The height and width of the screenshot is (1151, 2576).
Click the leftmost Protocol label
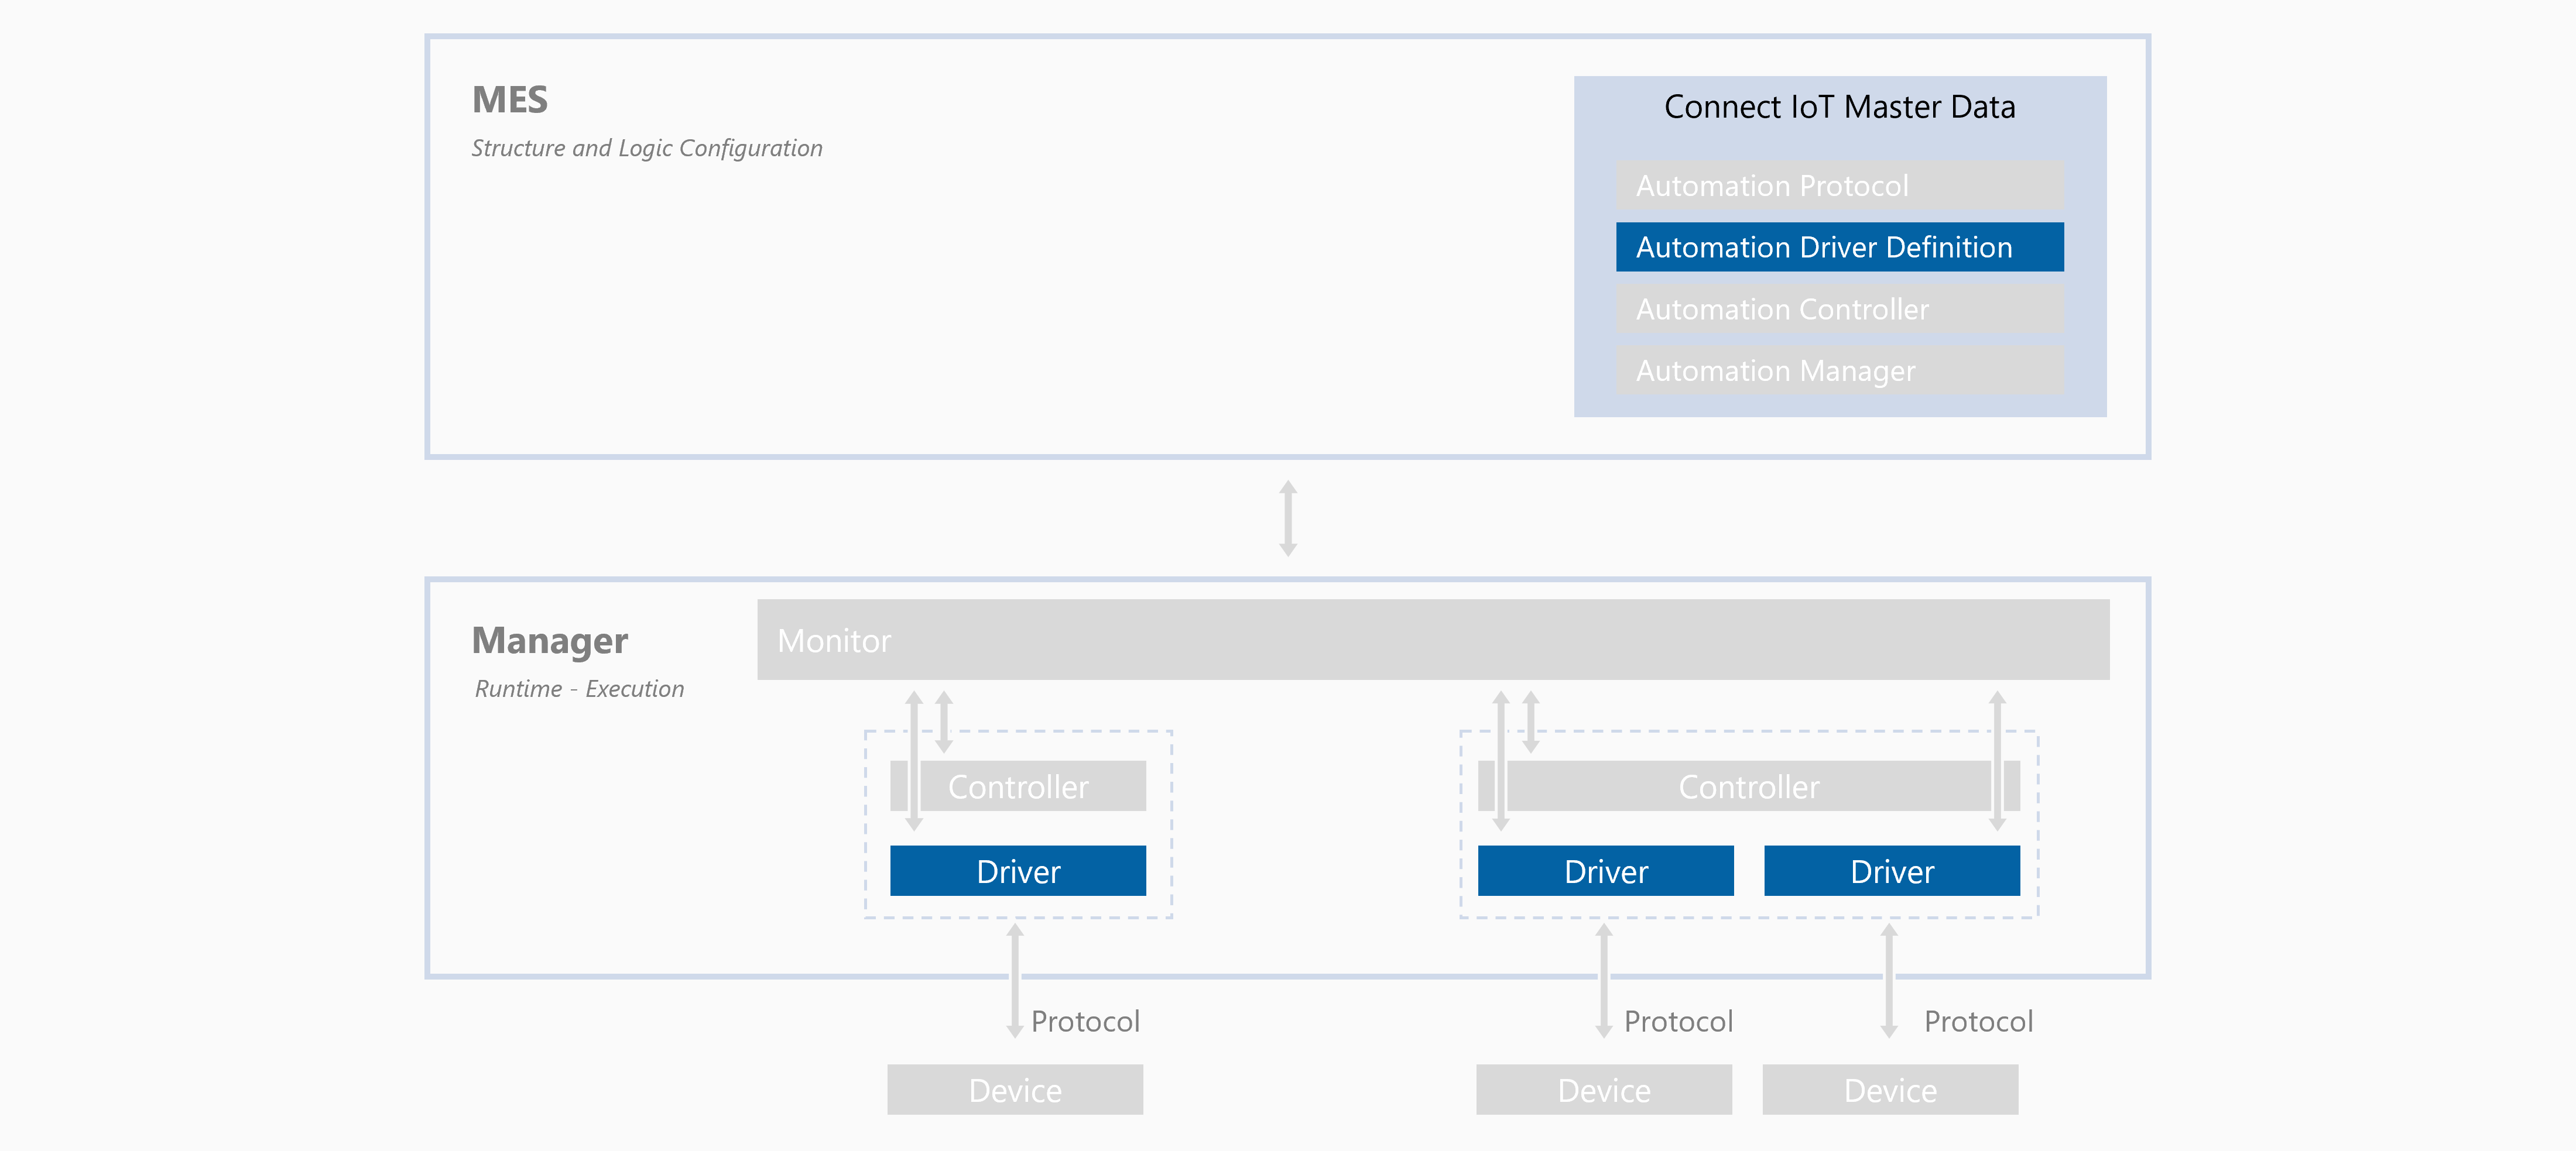coord(1085,1021)
